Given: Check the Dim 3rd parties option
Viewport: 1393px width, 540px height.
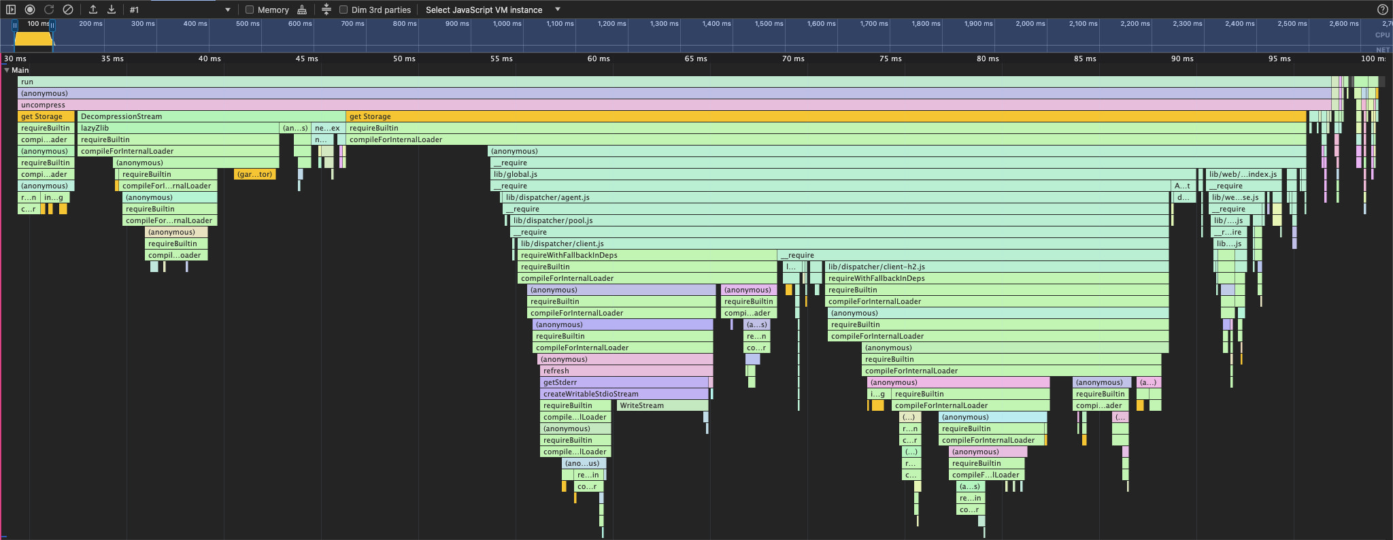Looking at the screenshot, I should 343,10.
